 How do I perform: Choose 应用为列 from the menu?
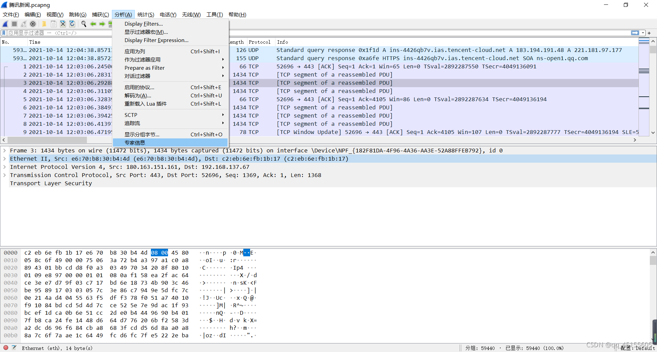[x=170, y=52]
